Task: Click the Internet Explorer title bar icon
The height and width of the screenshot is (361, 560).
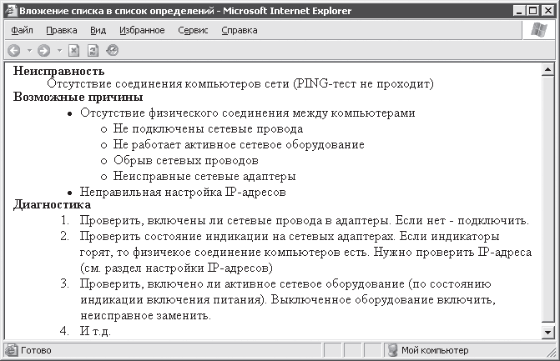Action: [x=11, y=11]
